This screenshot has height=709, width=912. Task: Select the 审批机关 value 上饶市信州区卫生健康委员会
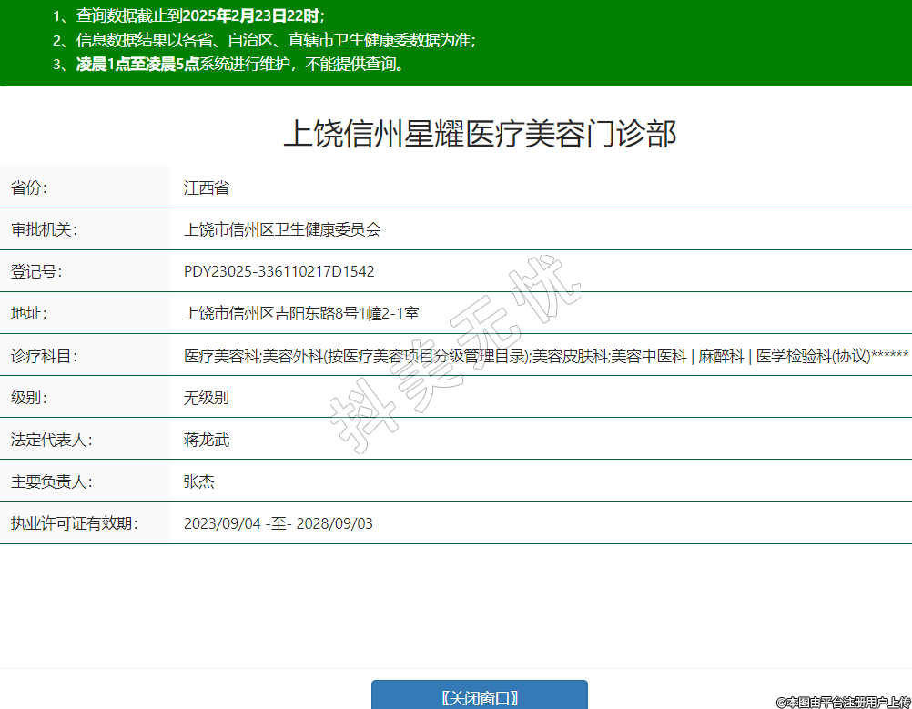[282, 230]
